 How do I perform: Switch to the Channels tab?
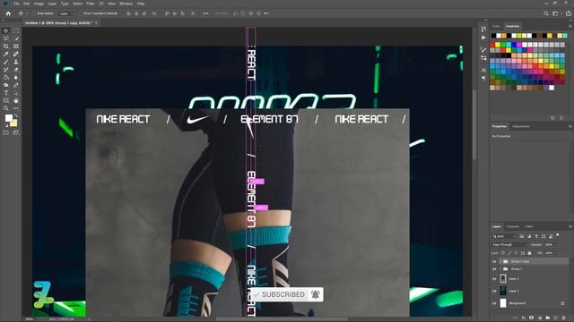[513, 226]
